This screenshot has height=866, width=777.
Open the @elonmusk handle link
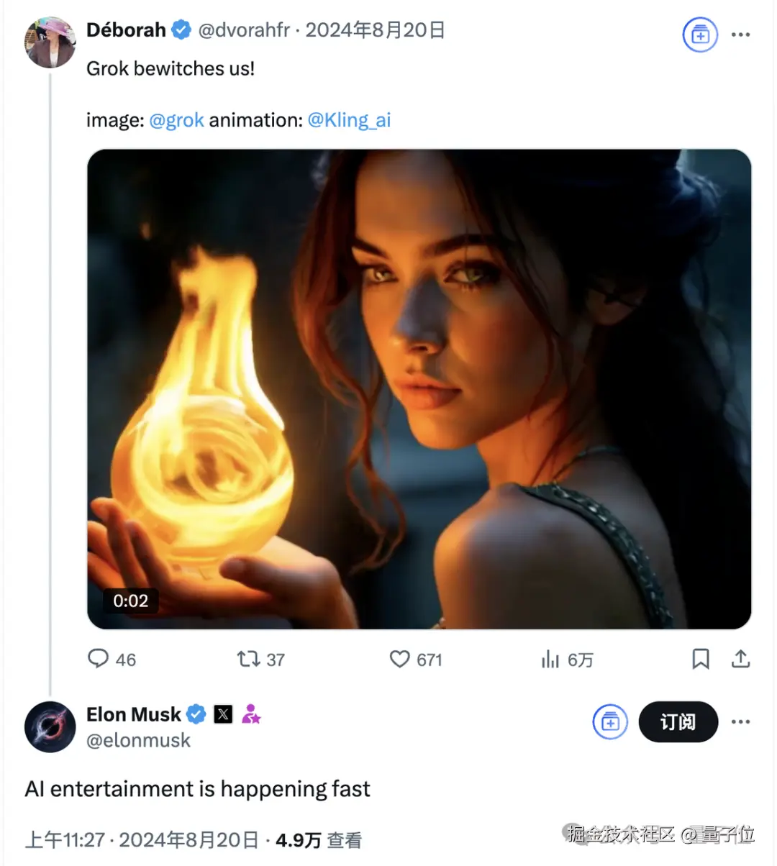tap(138, 740)
